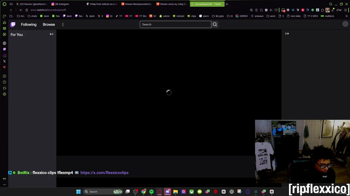Screen dimensions: 350x196
Task: Open the aniwave bookmark
Action: (x=257, y=16)
